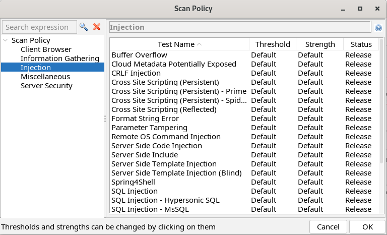Viewport: 387px width, 235px height.
Task: Click the Search expression input field
Action: (x=39, y=27)
